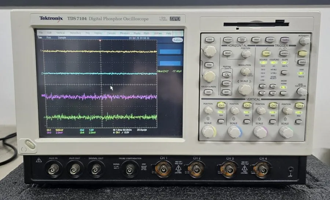Click the lit Run/Stop button above SINGLE
Screen dimensions: 330x200
click(302, 53)
